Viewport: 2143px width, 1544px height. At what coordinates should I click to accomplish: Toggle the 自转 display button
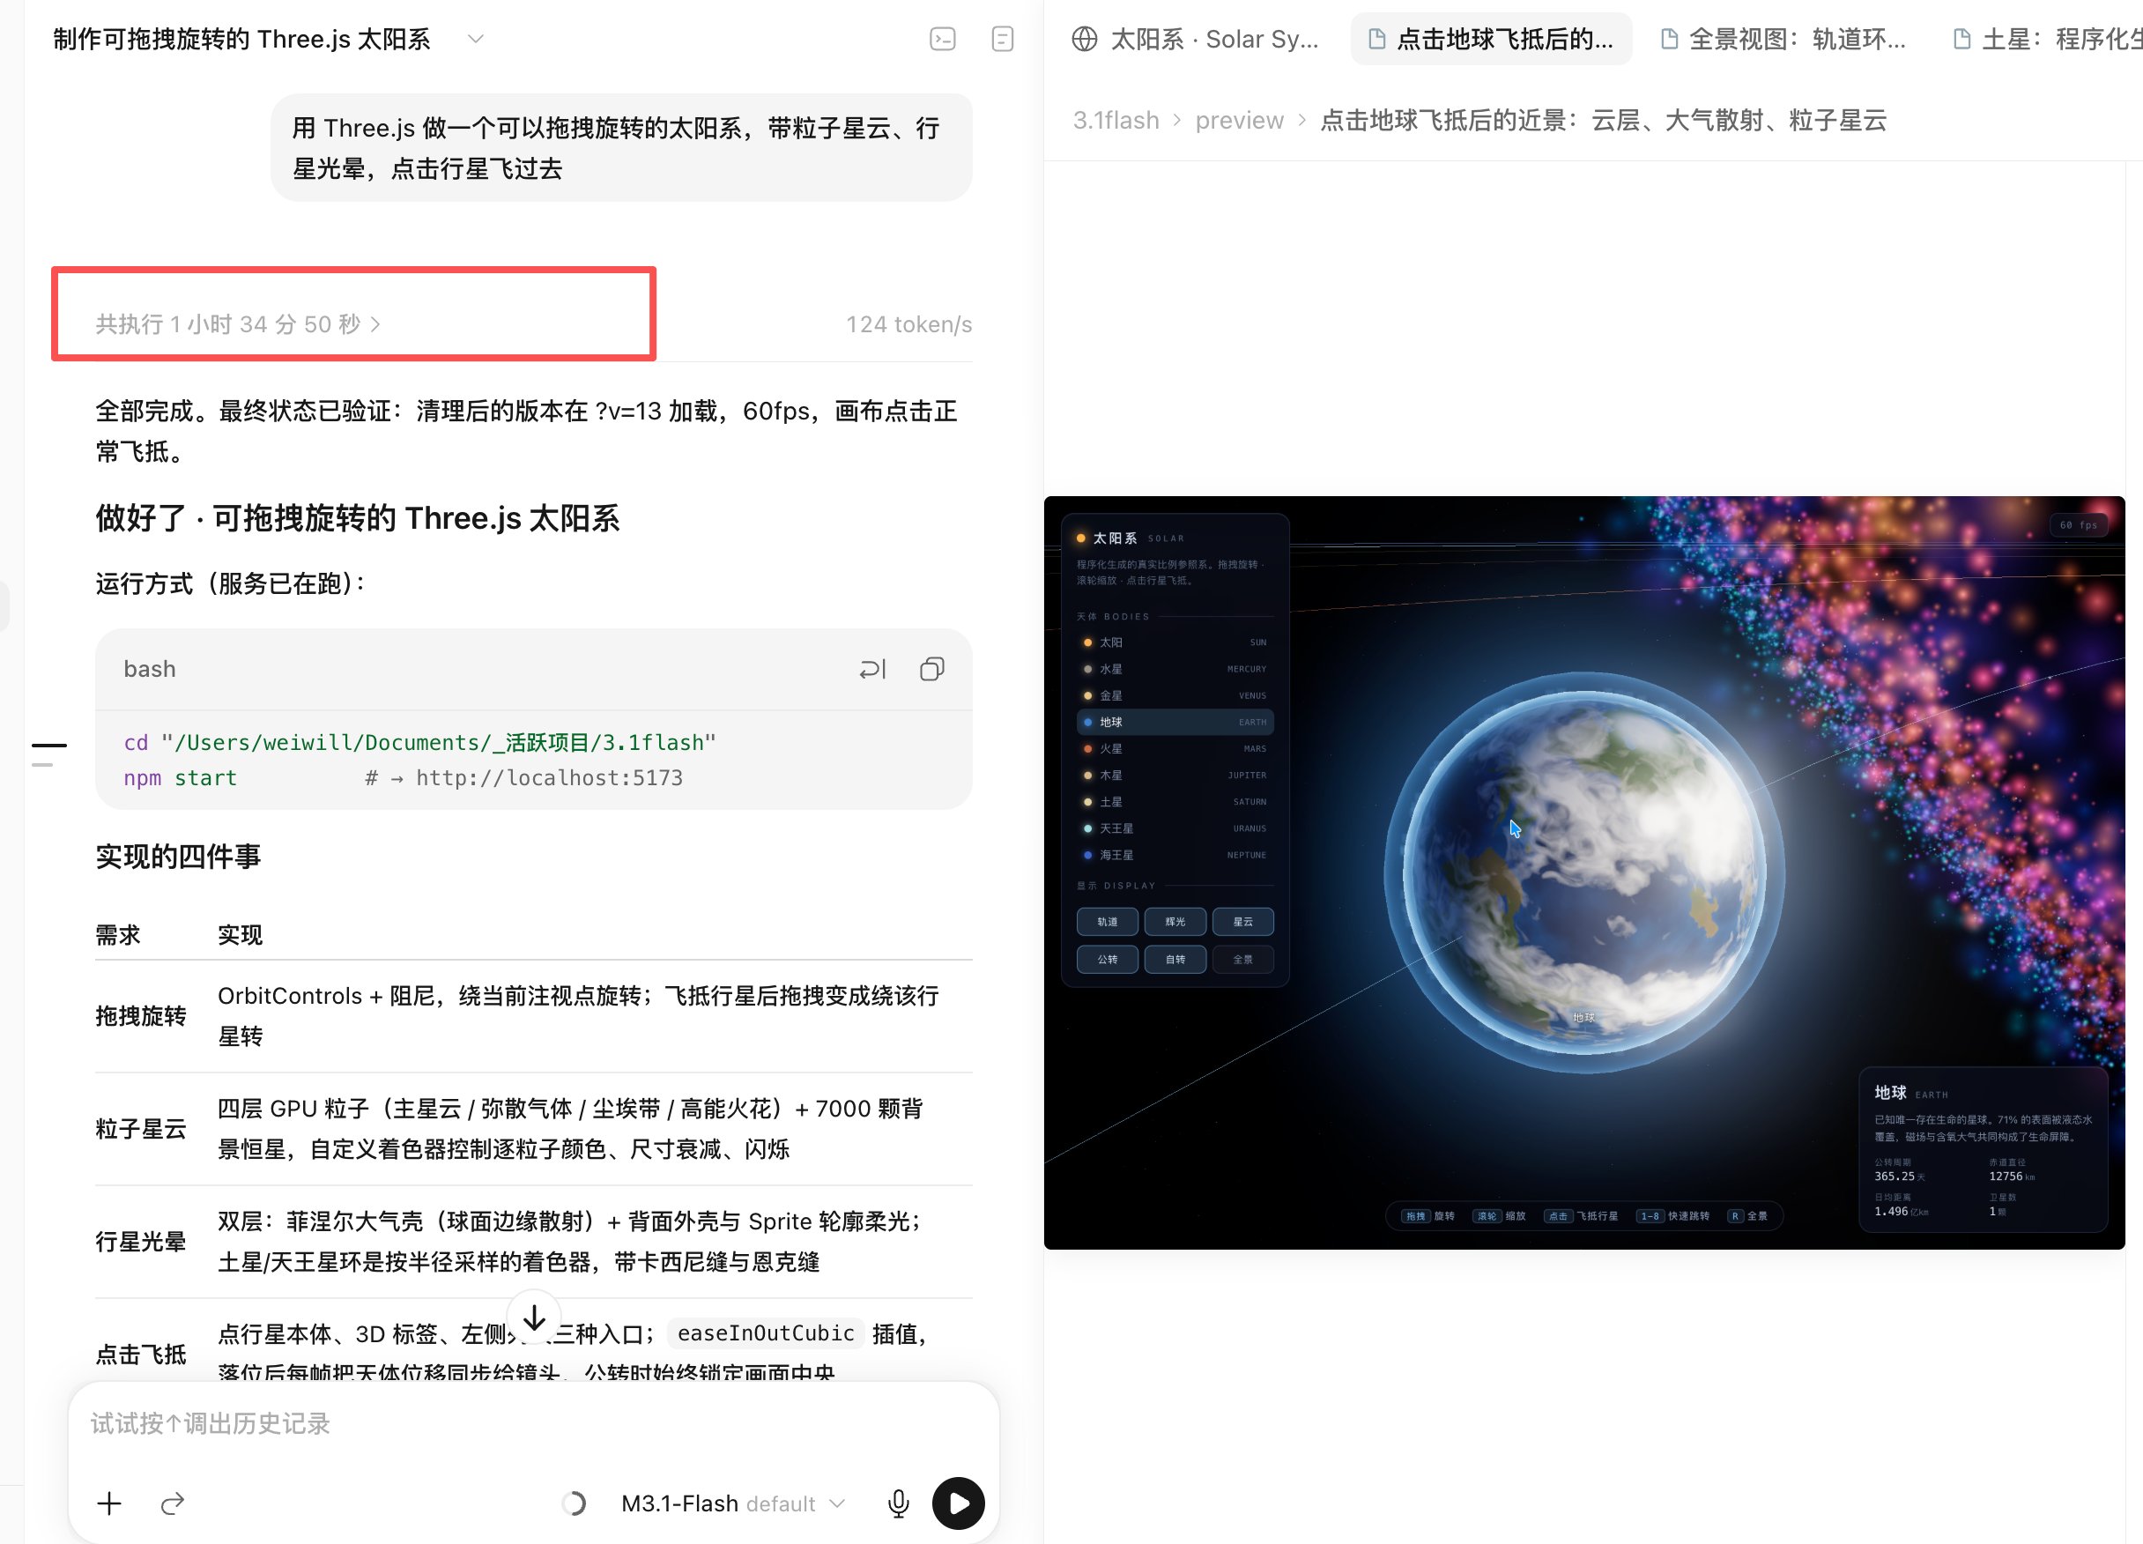[x=1175, y=959]
